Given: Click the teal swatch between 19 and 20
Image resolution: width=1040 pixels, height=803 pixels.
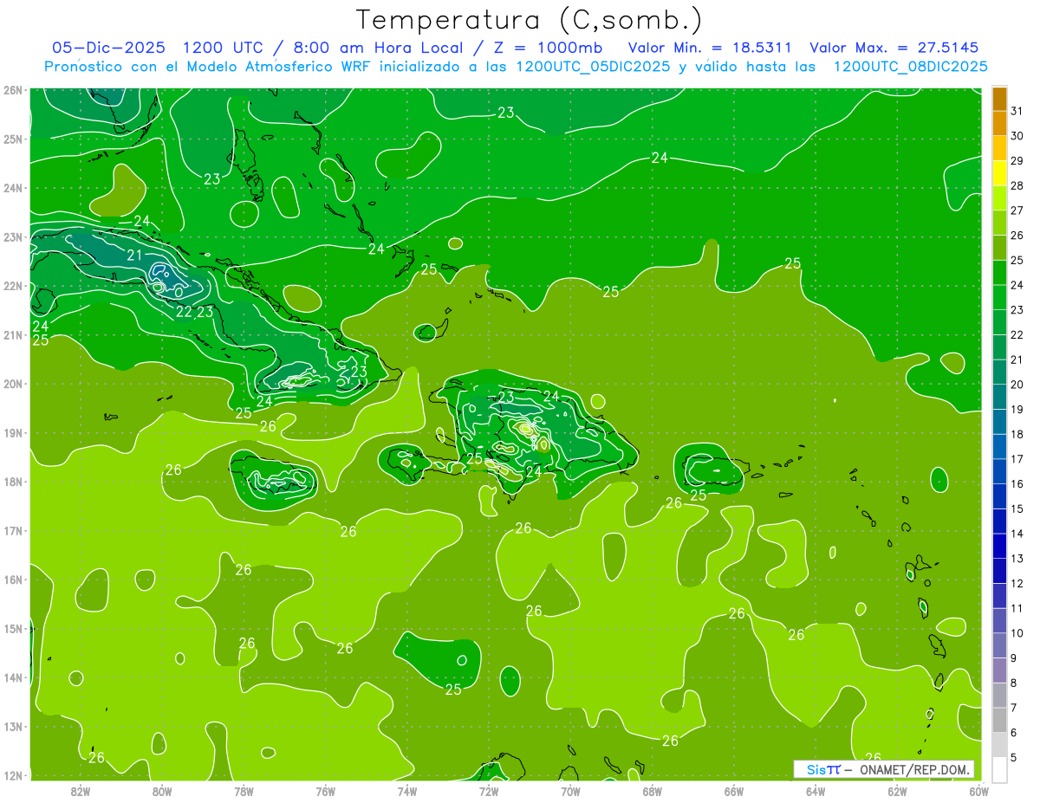Looking at the screenshot, I should coord(999,397).
